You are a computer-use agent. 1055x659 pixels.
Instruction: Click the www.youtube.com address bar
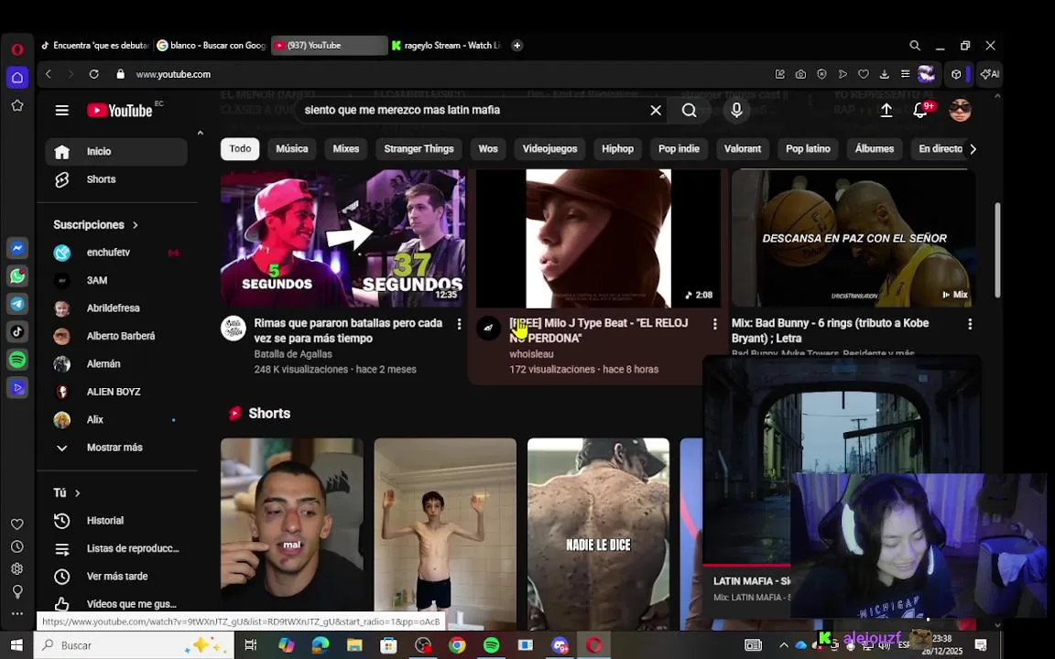pos(173,74)
